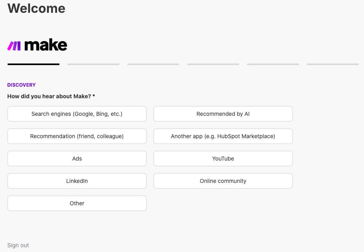Click the DISCOVERY section label
The width and height of the screenshot is (364, 252).
(x=22, y=85)
